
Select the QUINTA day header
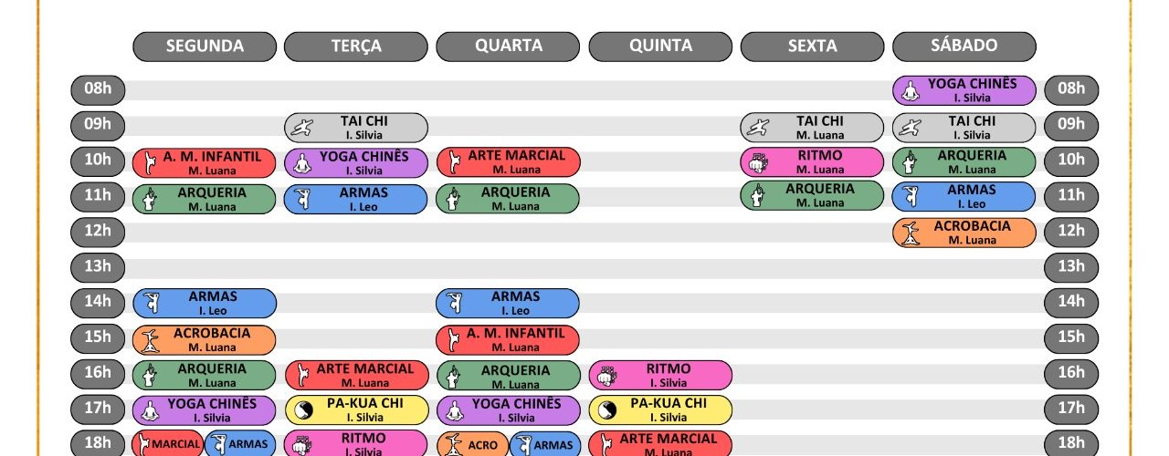(660, 47)
